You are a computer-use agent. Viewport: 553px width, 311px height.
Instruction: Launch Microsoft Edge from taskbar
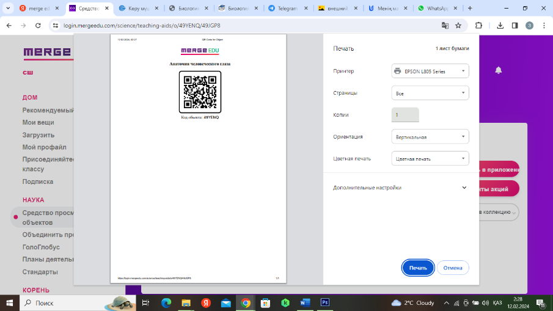tap(166, 303)
